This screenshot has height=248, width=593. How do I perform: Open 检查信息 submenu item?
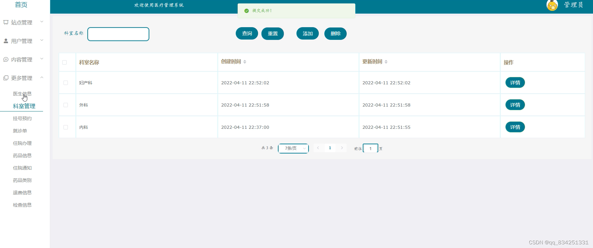tap(22, 205)
